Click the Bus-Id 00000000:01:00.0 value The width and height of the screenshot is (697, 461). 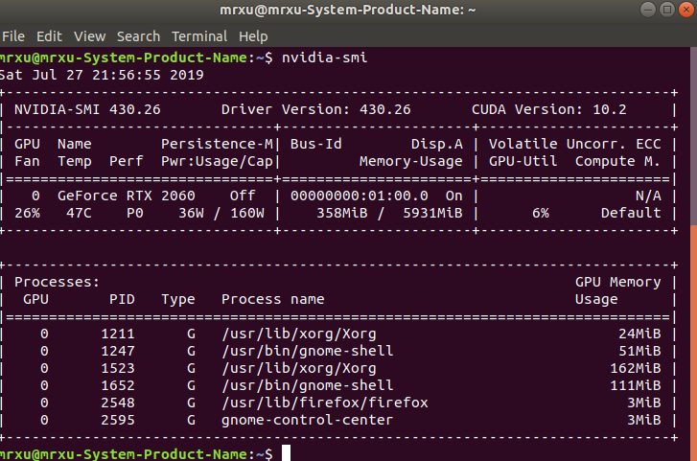[x=360, y=196]
